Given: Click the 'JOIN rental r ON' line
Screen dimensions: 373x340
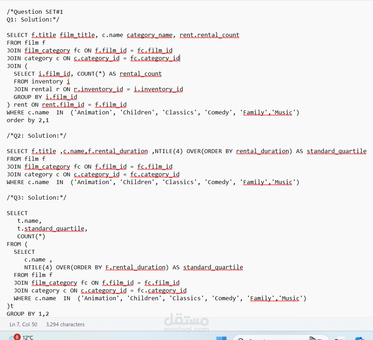Looking at the screenshot, I should (98, 89).
